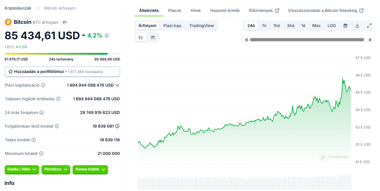This screenshot has width=380, height=191.
Task: Click the 81 E USD axis label
Action: click(363, 162)
